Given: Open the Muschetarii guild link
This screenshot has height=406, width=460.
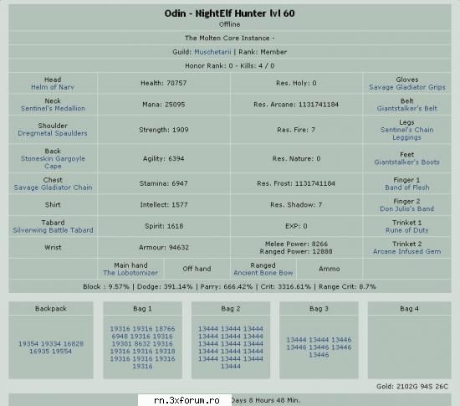Looking at the screenshot, I should [x=212, y=52].
